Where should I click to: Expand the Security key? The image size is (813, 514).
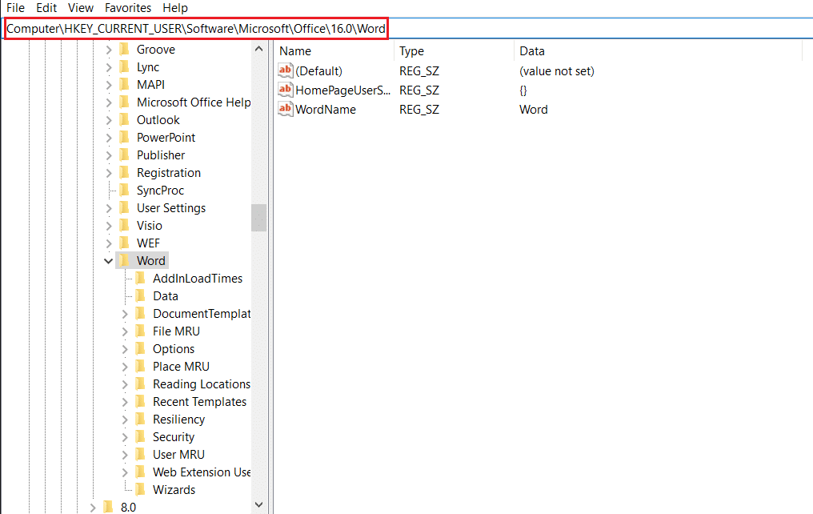(125, 437)
